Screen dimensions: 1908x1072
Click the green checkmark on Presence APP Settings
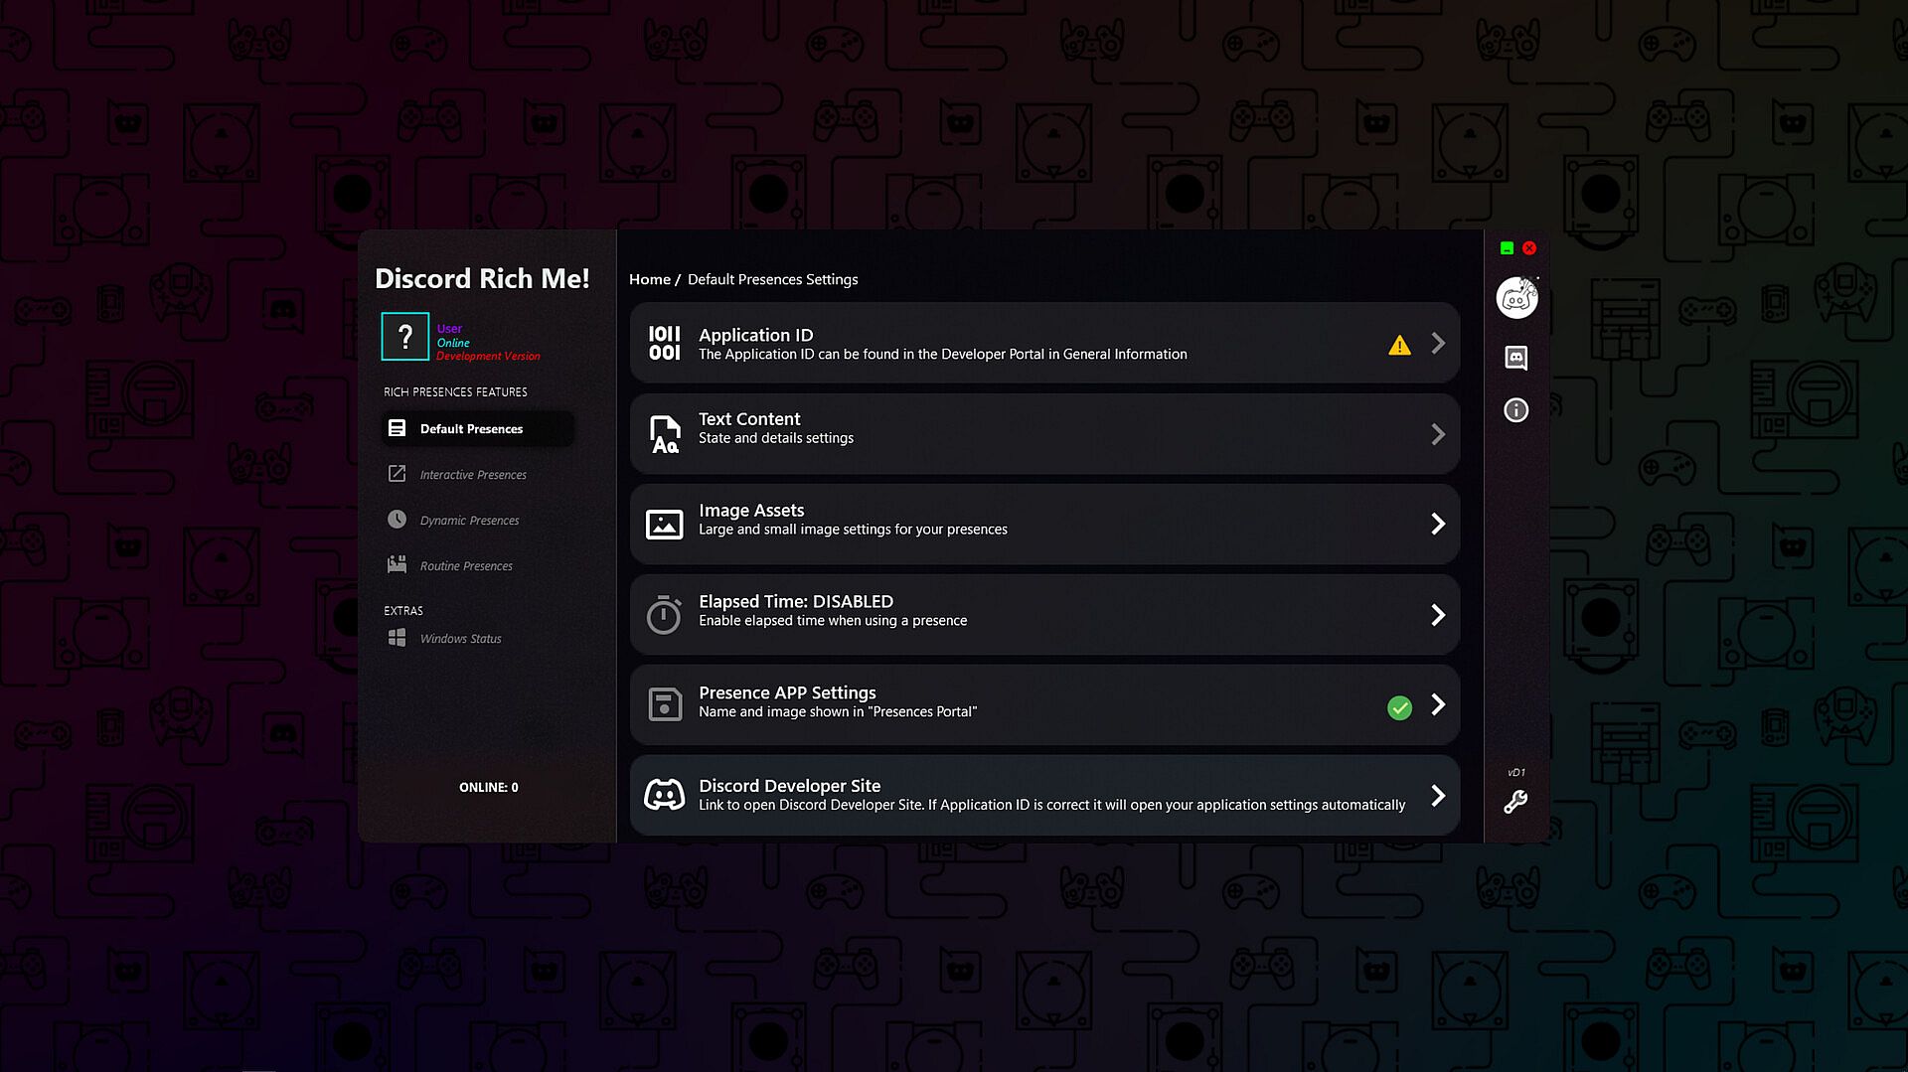1399,707
